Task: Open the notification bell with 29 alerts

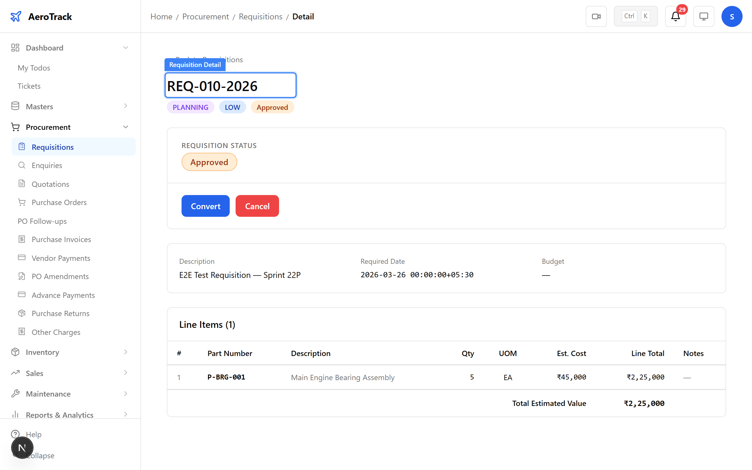Action: click(675, 16)
